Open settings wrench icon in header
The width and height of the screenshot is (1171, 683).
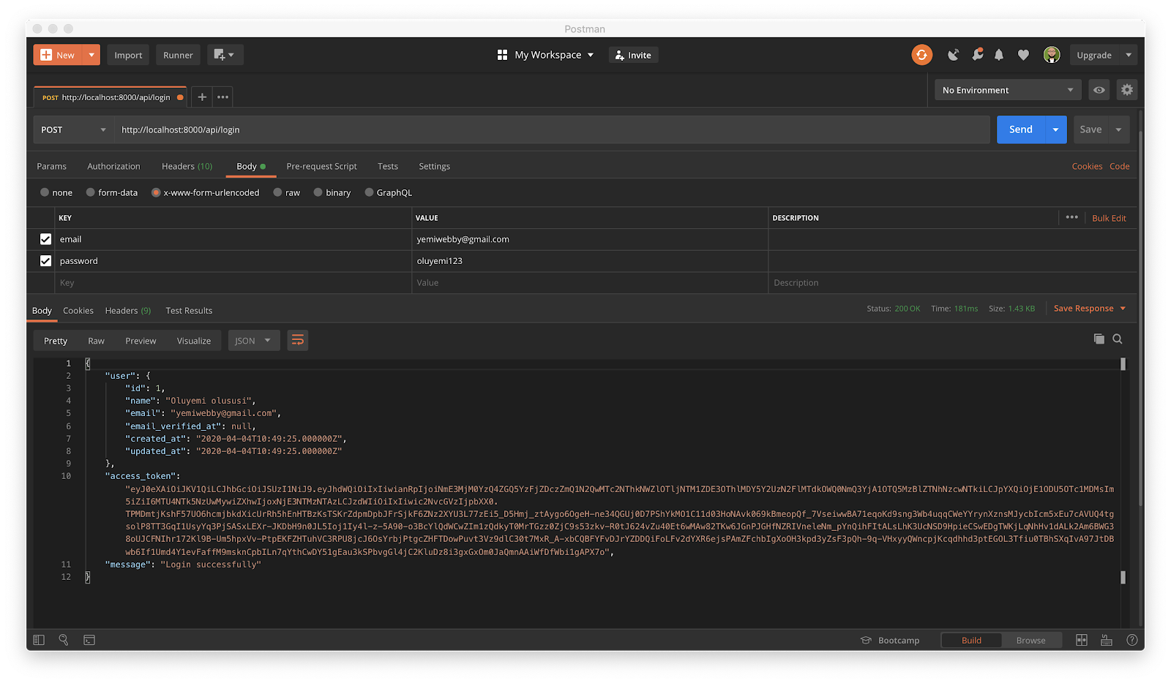tap(977, 55)
